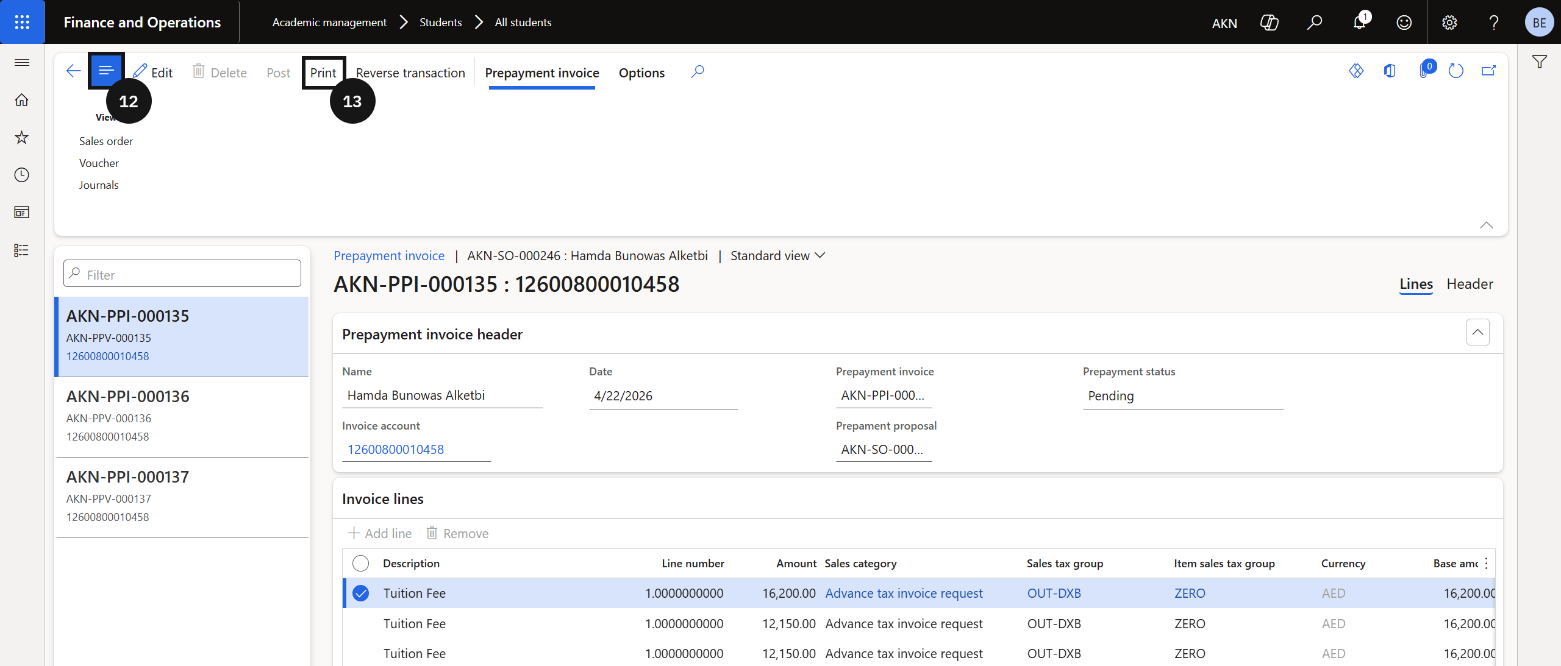Click Sales order under View
This screenshot has width=1561, height=666.
[106, 141]
